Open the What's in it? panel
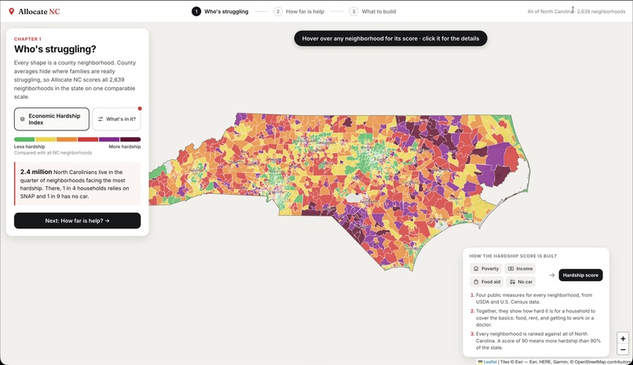Screen dimensions: 633x365 116,119
